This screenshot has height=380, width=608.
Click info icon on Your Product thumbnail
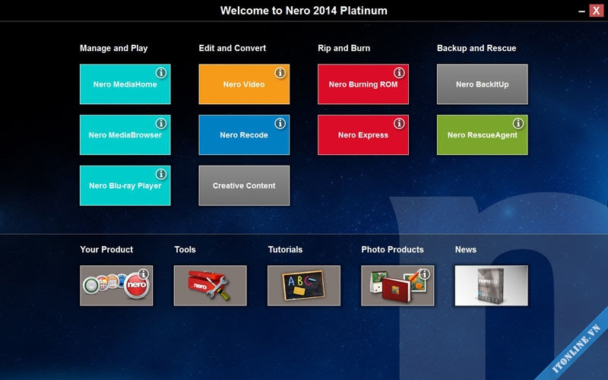[144, 274]
